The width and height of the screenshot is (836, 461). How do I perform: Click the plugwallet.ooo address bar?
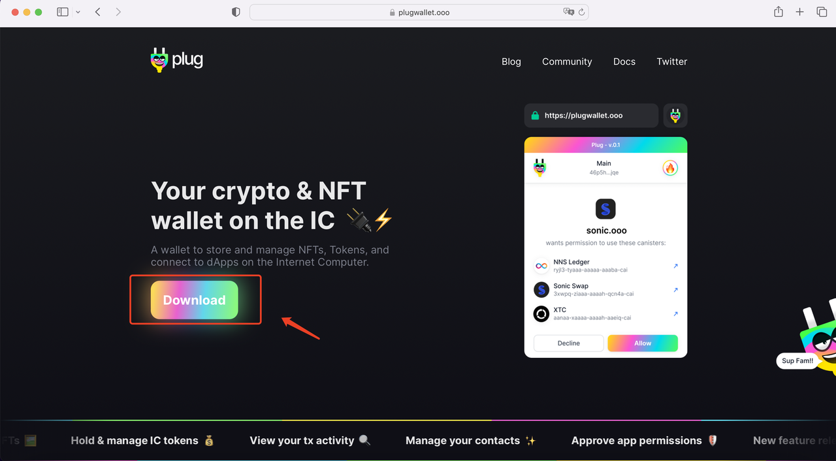click(x=419, y=12)
